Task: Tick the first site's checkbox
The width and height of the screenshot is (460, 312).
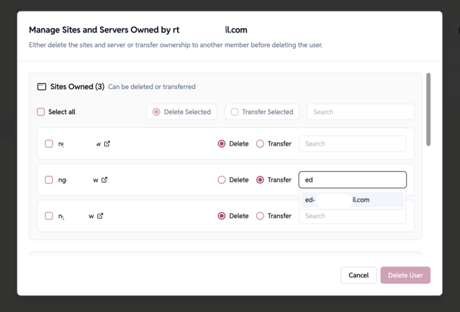Action: click(49, 144)
